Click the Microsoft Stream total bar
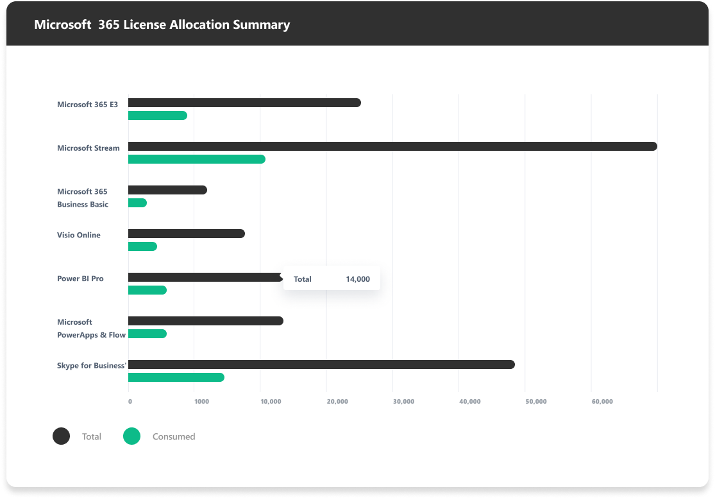The image size is (715, 498). point(392,146)
